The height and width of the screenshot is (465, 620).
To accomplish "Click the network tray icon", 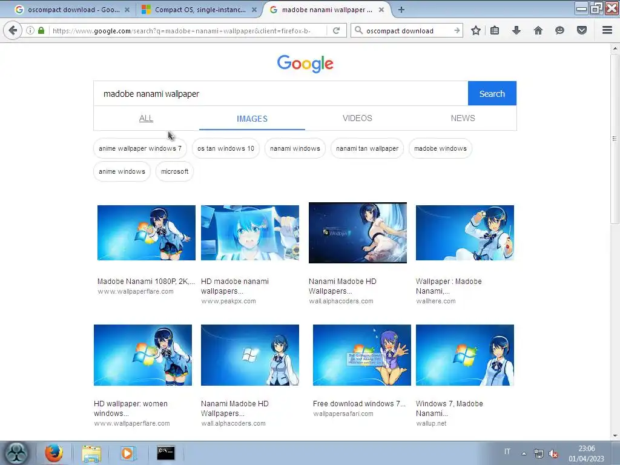I will tap(538, 453).
